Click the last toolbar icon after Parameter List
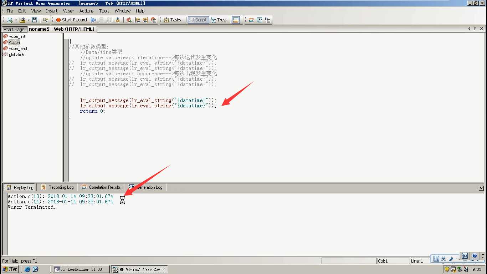 pyautogui.click(x=268, y=20)
